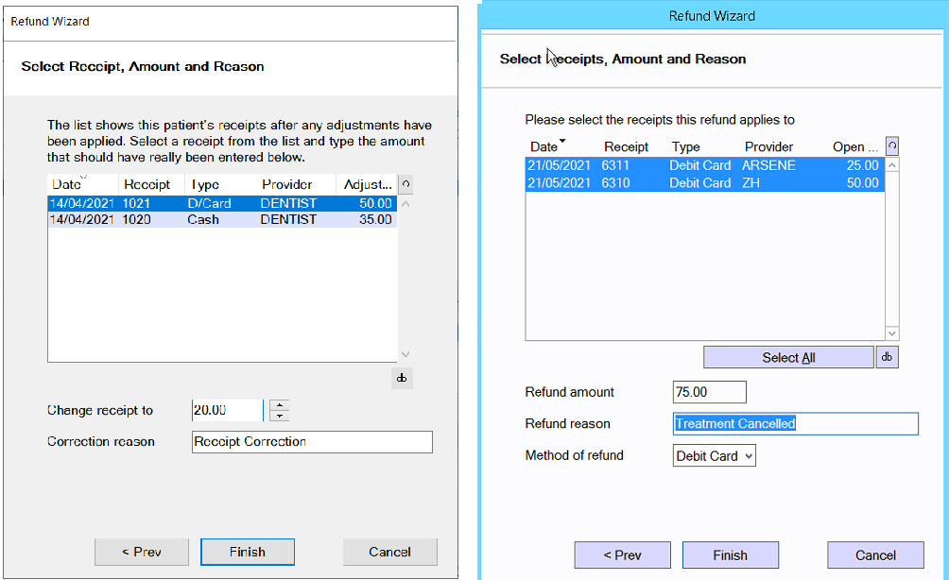Select receipt 6311 in the right list
This screenshot has width=949, height=580.
coord(705,165)
